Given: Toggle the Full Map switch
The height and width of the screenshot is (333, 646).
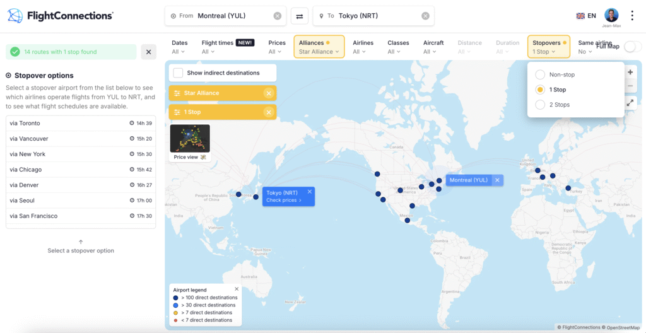Looking at the screenshot, I should [x=632, y=47].
